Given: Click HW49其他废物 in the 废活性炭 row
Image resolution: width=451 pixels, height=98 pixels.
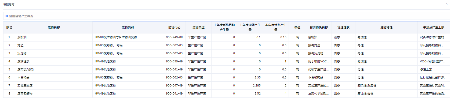Looking at the screenshot, I should 105,61.
